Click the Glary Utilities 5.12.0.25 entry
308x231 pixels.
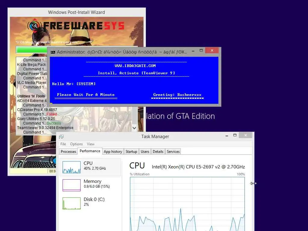(36, 119)
